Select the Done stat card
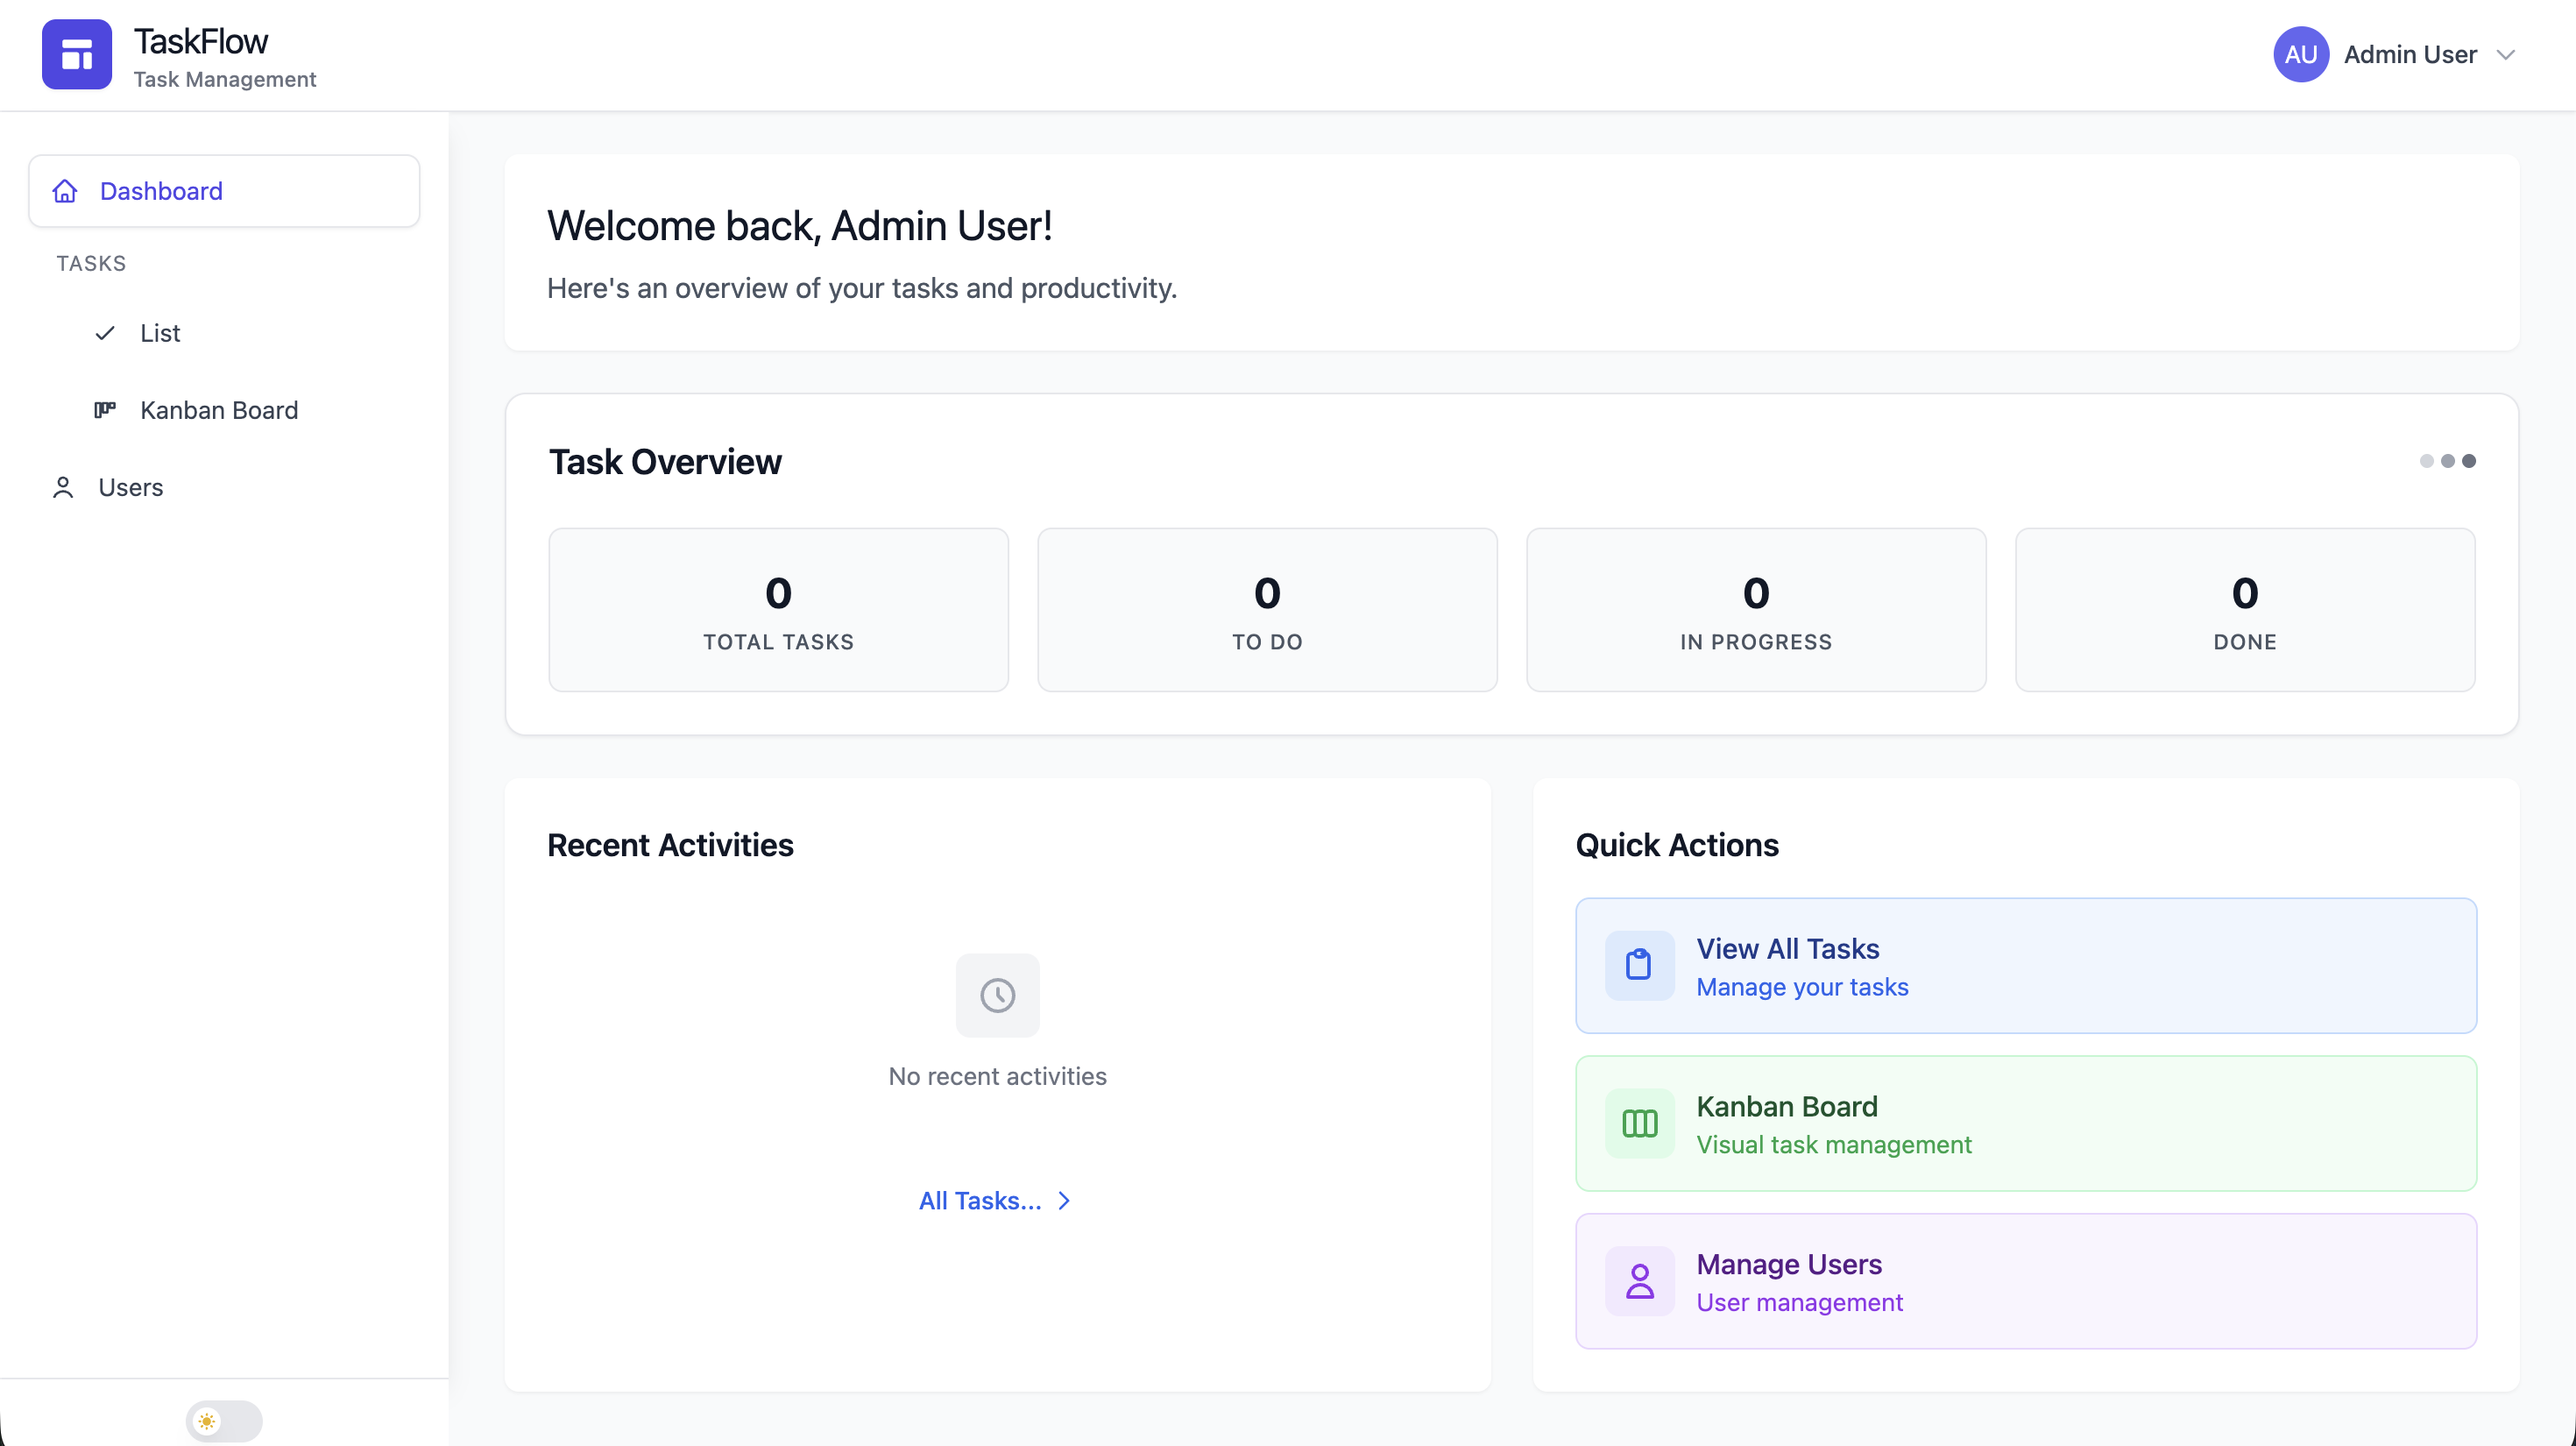The height and width of the screenshot is (1446, 2576). (2245, 610)
